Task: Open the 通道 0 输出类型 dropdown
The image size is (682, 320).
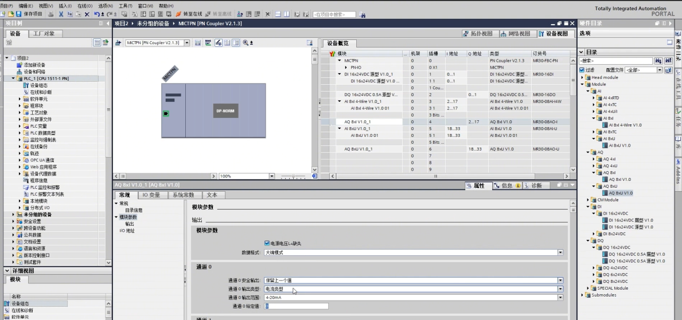Action: pyautogui.click(x=560, y=289)
